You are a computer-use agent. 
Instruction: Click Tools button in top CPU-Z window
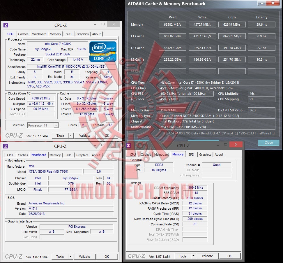point(60,136)
